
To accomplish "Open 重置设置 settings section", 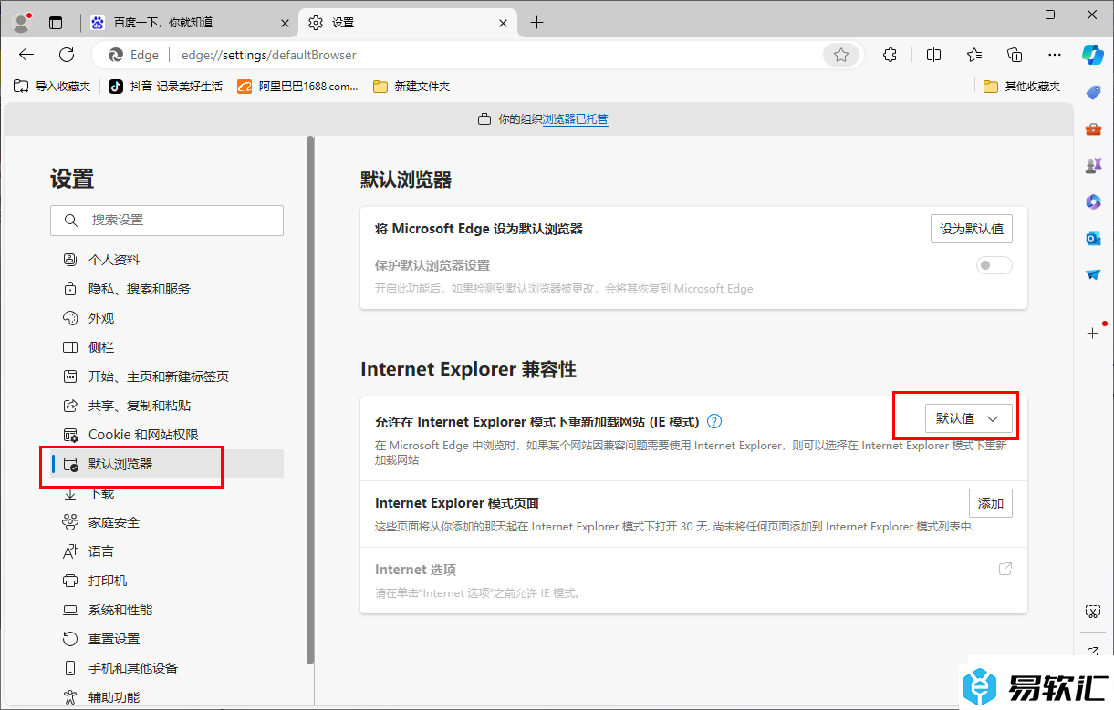I will [x=168, y=639].
